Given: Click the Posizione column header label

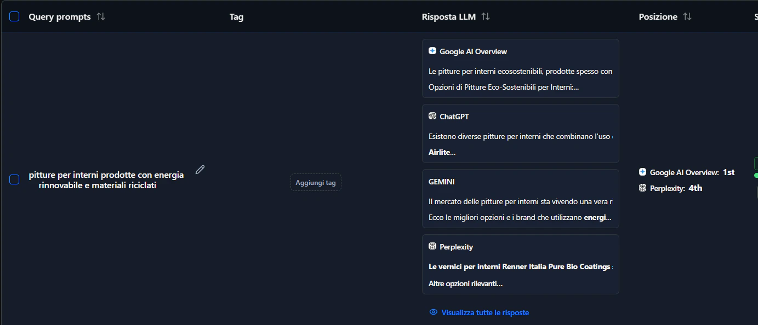Looking at the screenshot, I should click(658, 16).
